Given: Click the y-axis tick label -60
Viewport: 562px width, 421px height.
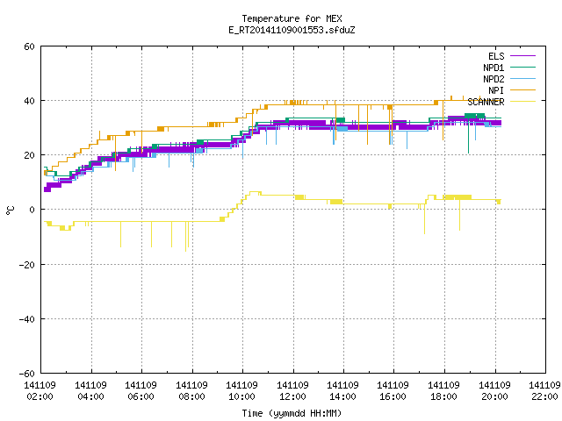Looking at the screenshot, I should (27, 374).
